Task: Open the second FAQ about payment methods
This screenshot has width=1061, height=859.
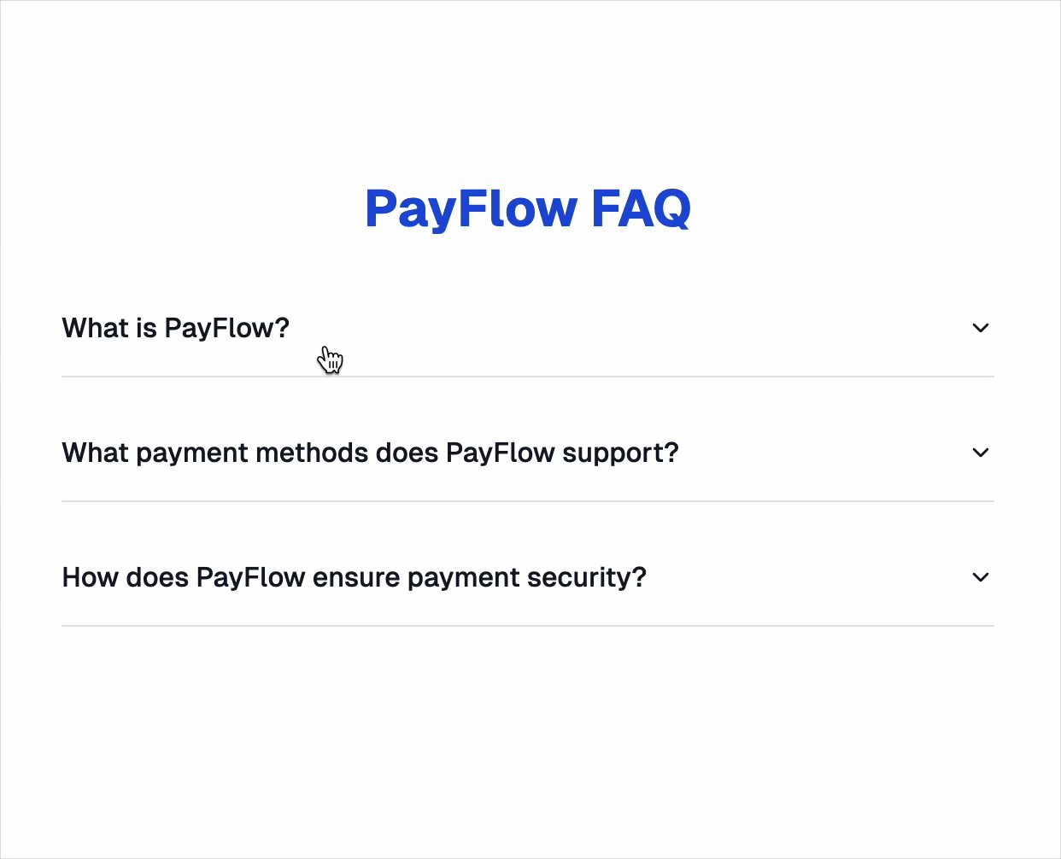Action: tap(371, 453)
